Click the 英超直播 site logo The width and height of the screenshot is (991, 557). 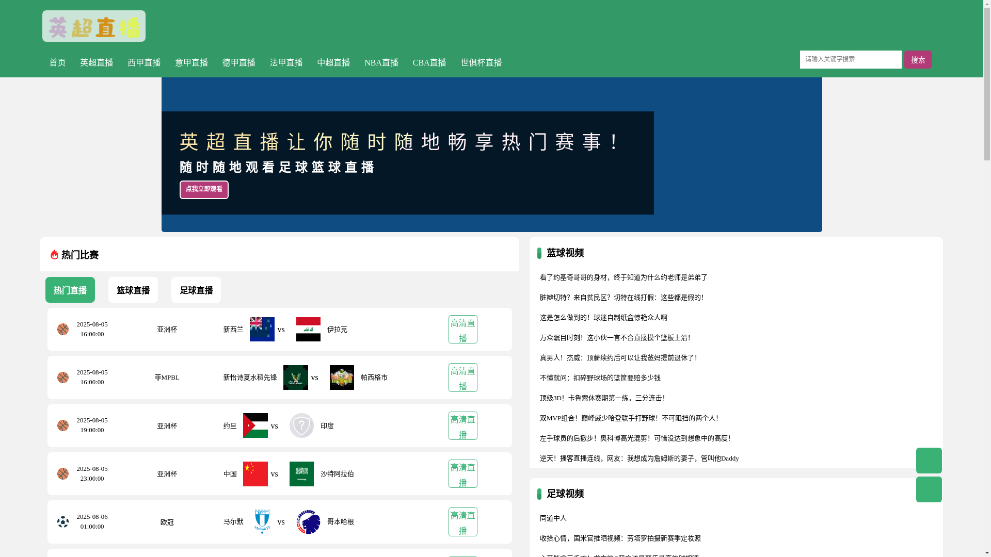pyautogui.click(x=94, y=26)
